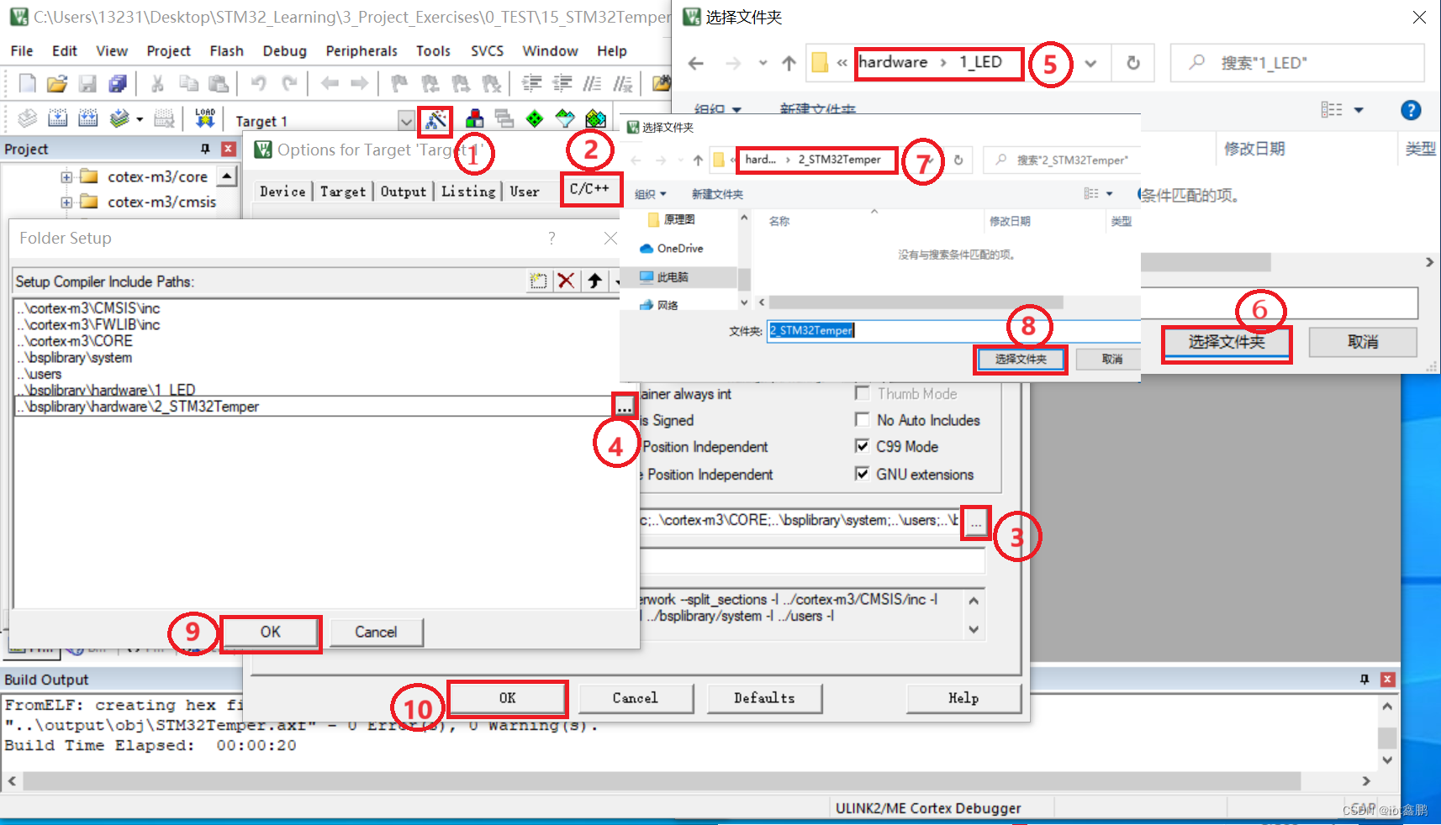Click OK in Options for Target
This screenshot has width=1441, height=825.
(508, 698)
